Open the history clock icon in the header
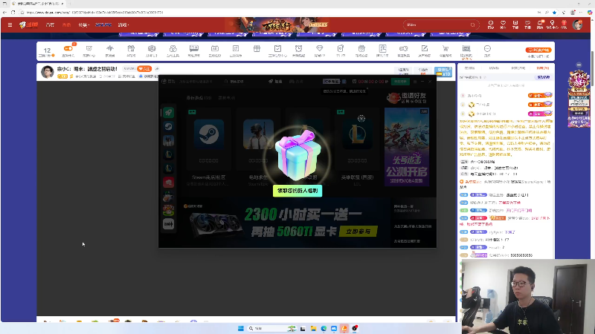 pos(491,24)
